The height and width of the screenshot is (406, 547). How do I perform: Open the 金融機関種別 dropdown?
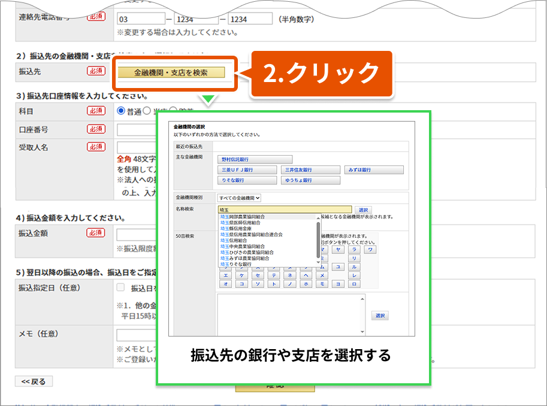point(239,198)
